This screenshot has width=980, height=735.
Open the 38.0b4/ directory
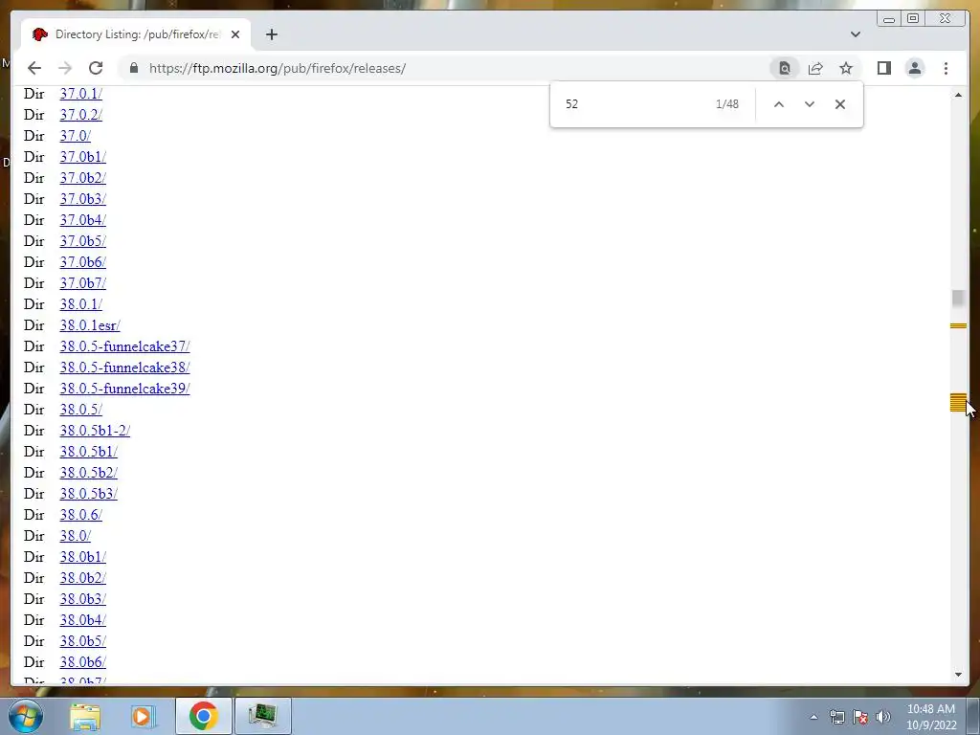point(82,620)
